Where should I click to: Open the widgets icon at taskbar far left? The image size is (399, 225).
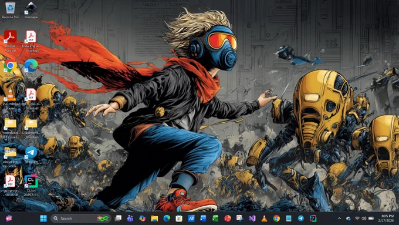click(x=9, y=219)
